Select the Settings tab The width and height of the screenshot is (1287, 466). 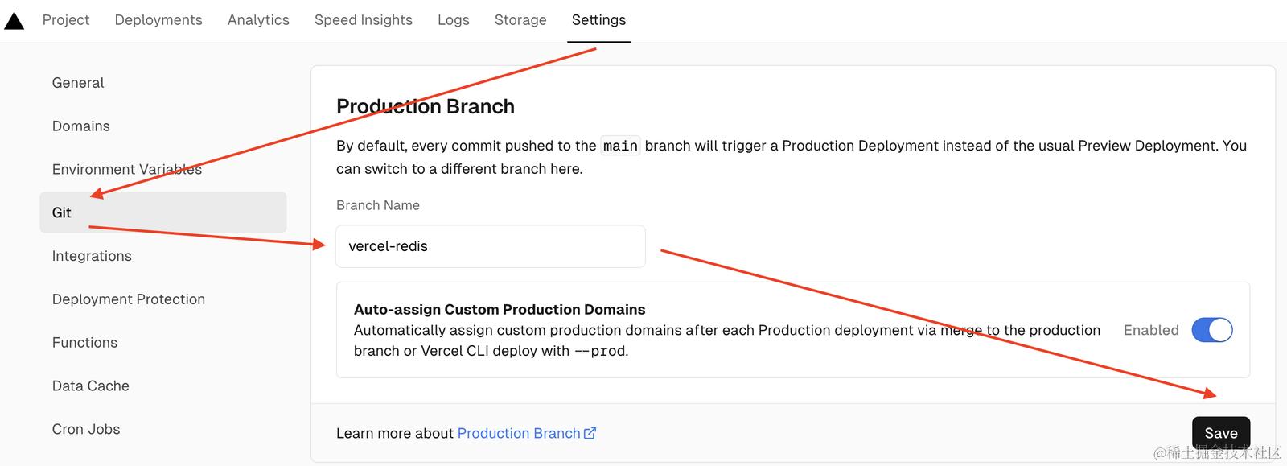(x=598, y=20)
